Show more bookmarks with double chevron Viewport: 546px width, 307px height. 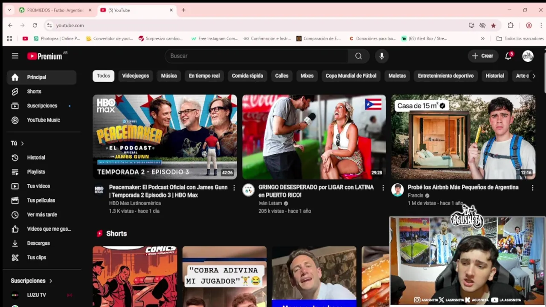482,38
